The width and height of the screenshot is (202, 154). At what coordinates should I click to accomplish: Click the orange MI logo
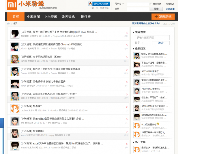tap(12, 5)
